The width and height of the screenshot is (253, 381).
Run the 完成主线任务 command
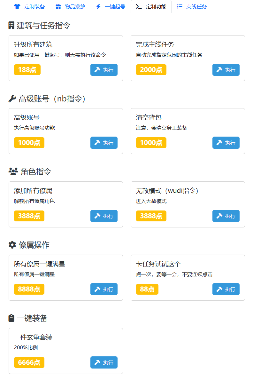point(226,70)
